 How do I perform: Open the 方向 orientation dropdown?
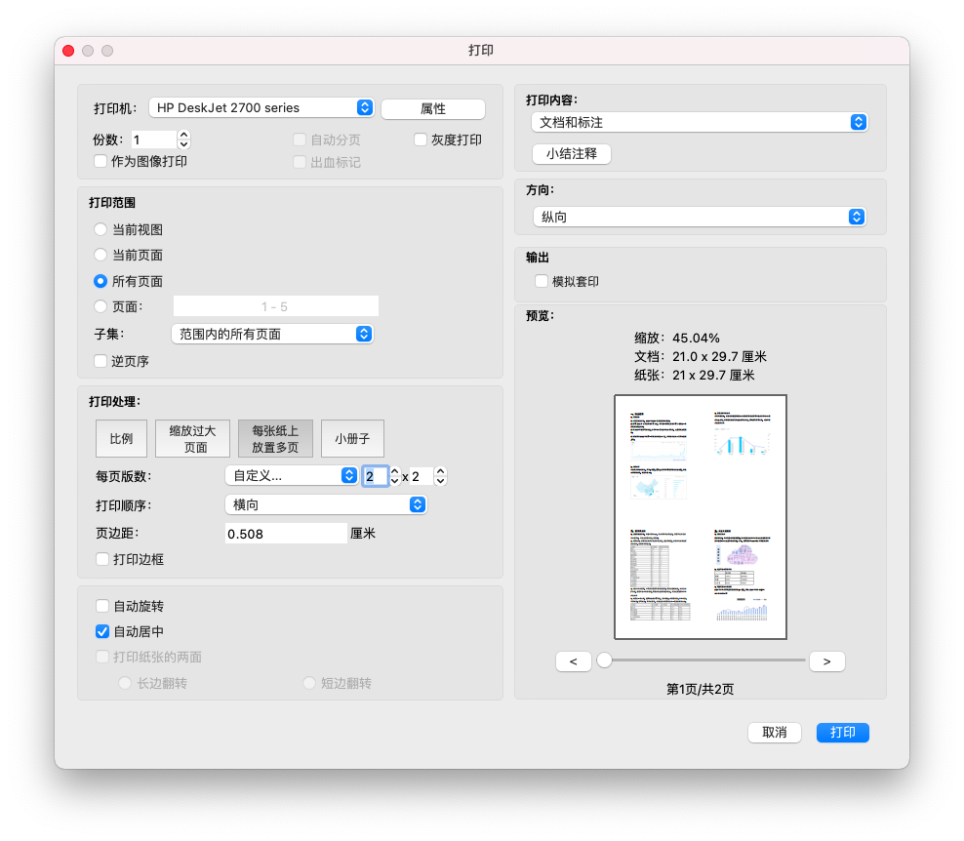[699, 217]
